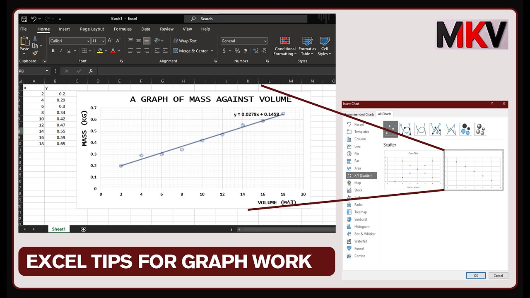Click the Format Painter brush icon
This screenshot has width=530, height=298.
click(x=35, y=53)
